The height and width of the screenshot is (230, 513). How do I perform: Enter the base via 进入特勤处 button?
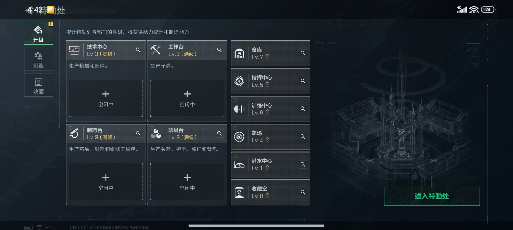pos(432,196)
